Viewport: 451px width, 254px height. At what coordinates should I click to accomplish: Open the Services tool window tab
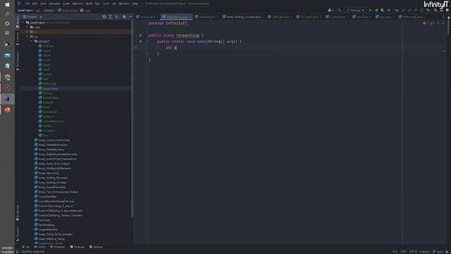click(96, 247)
